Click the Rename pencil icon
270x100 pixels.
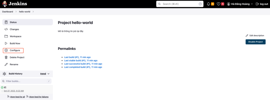pyautogui.click(x=6, y=64)
